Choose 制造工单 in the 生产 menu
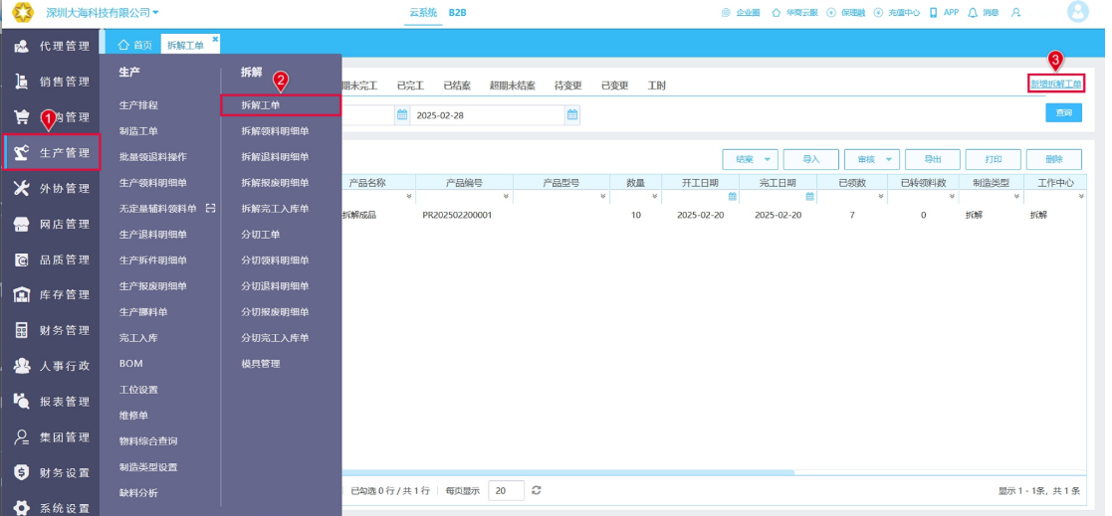1112x516 pixels. tap(139, 131)
